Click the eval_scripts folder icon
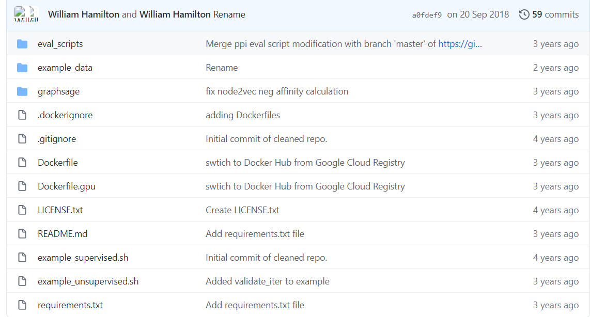The image size is (590, 317). point(22,44)
